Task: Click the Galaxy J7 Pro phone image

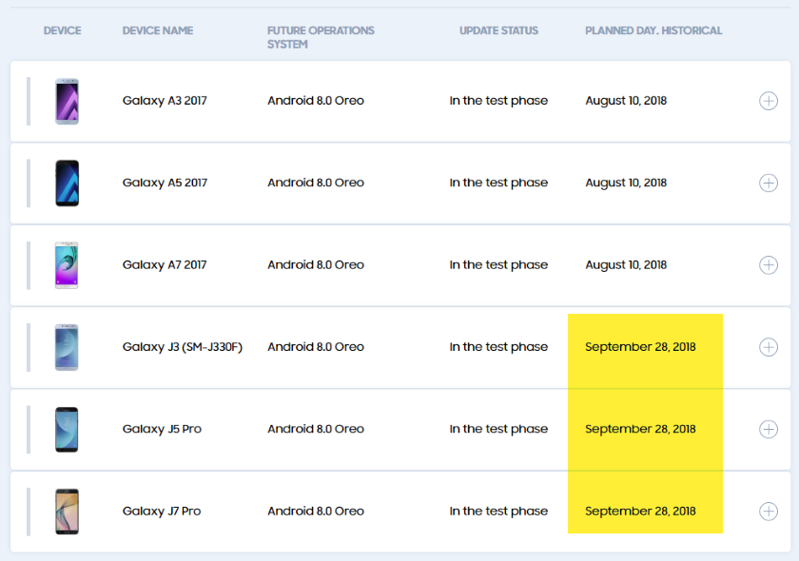Action: coord(67,511)
